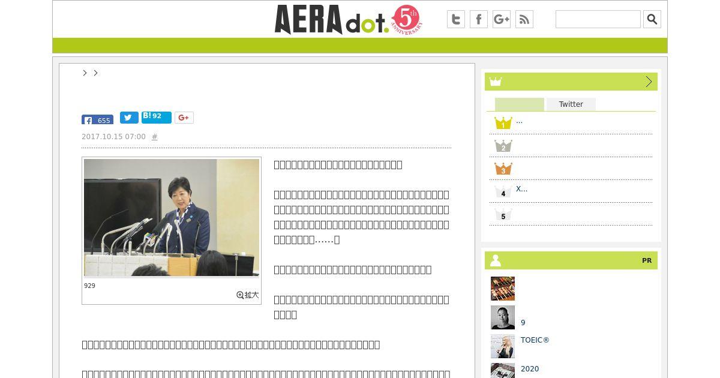The width and height of the screenshot is (720, 378).
Task: Click the first breadcrumb chevron
Action: pyautogui.click(x=85, y=73)
